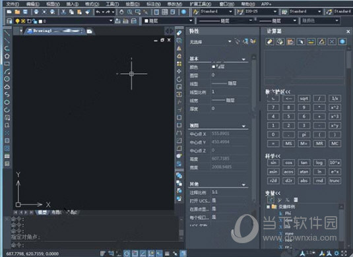Click the MS memory store button

[x=288, y=144]
